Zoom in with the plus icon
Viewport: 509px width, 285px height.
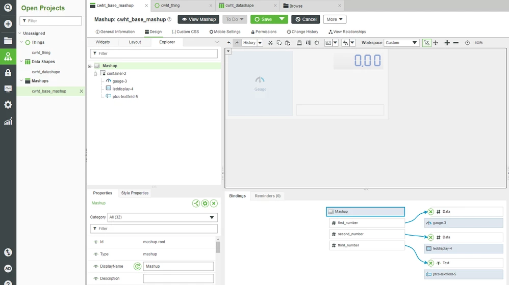(x=447, y=43)
